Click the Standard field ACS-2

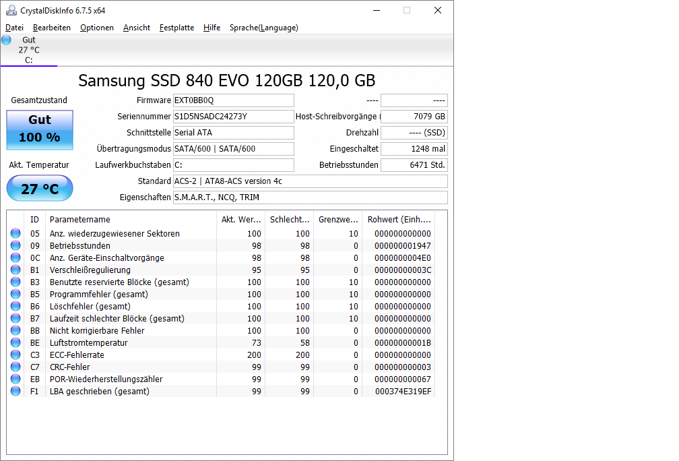pos(311,181)
